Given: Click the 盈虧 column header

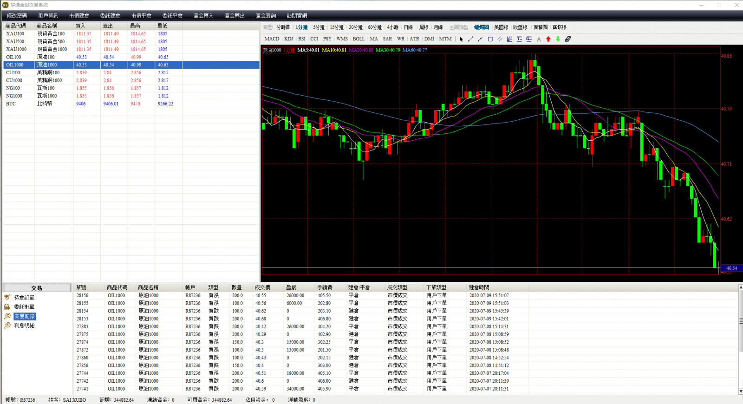Looking at the screenshot, I should coord(291,287).
